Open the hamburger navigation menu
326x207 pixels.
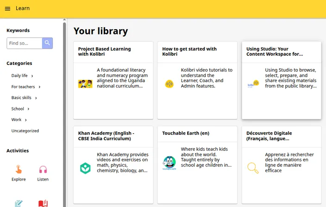(x=7, y=8)
